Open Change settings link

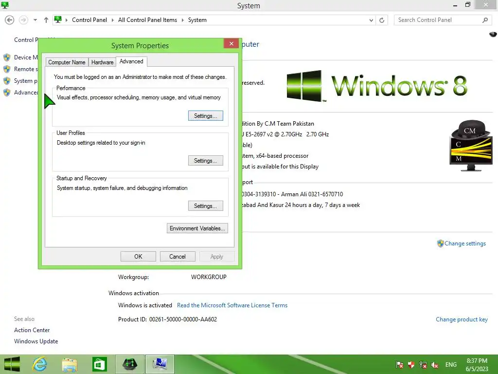pos(465,243)
